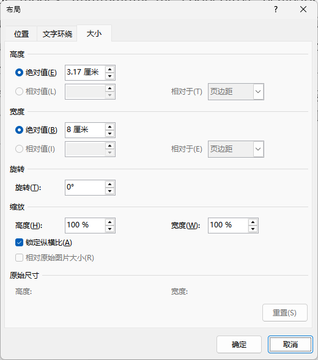Select the 绝对值(E) height radio button

click(19, 73)
